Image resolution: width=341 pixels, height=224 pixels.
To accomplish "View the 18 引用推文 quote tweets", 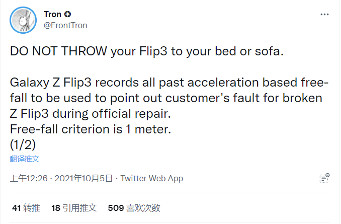I will coord(74,207).
